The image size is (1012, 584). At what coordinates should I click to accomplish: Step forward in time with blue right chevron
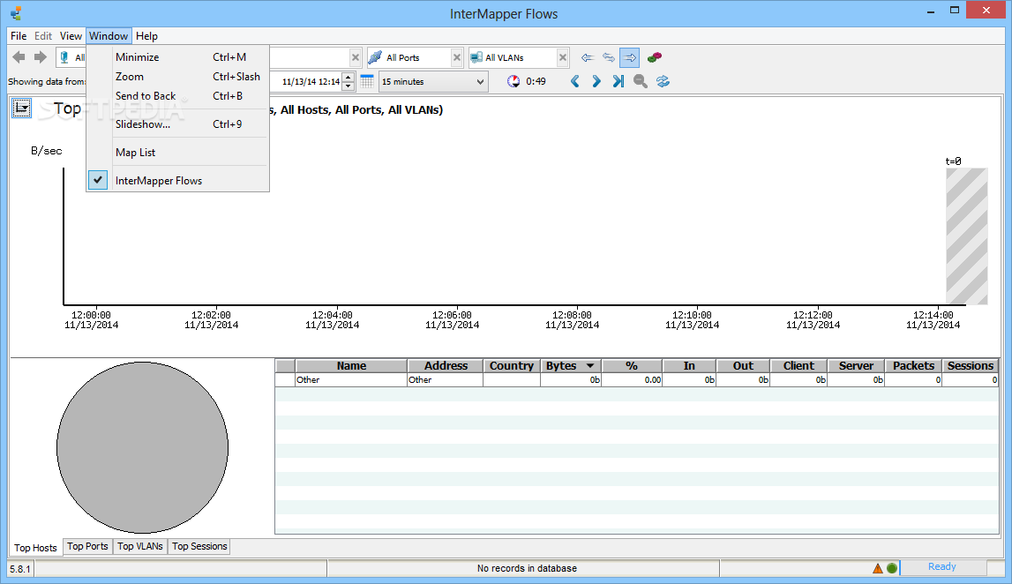596,81
